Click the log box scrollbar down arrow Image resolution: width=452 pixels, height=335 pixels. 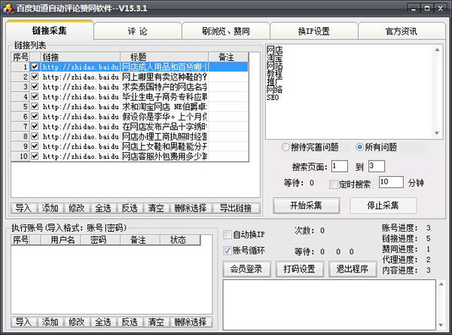(x=441, y=325)
